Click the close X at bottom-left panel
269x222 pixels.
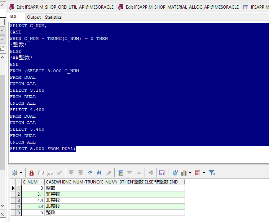[x=3, y=214]
